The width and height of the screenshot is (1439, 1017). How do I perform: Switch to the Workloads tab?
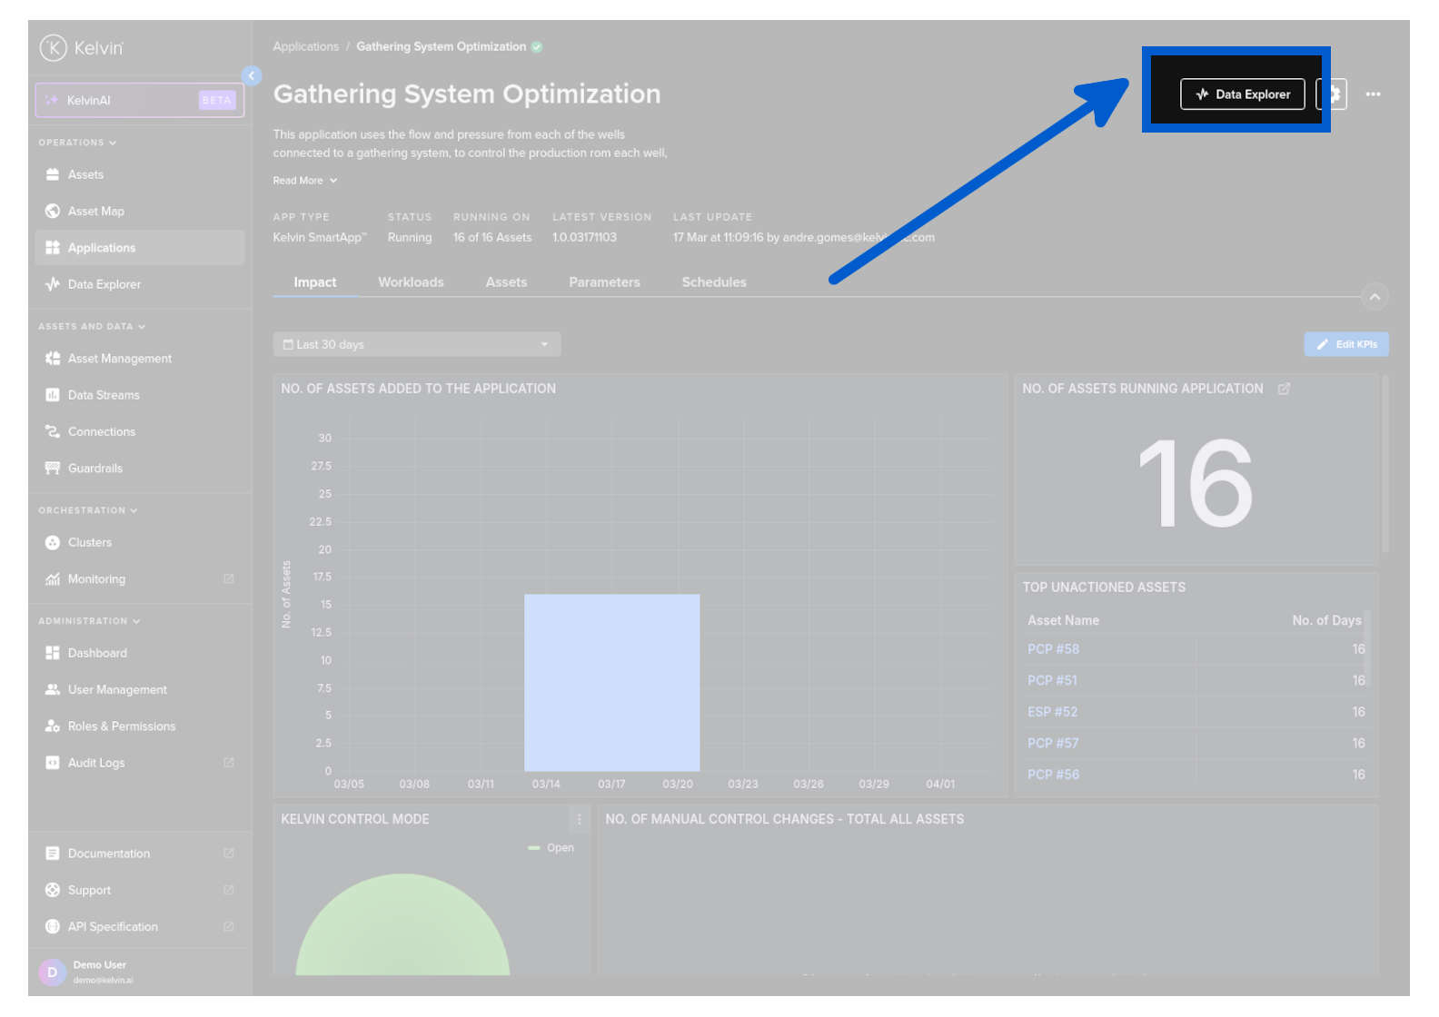(x=411, y=282)
